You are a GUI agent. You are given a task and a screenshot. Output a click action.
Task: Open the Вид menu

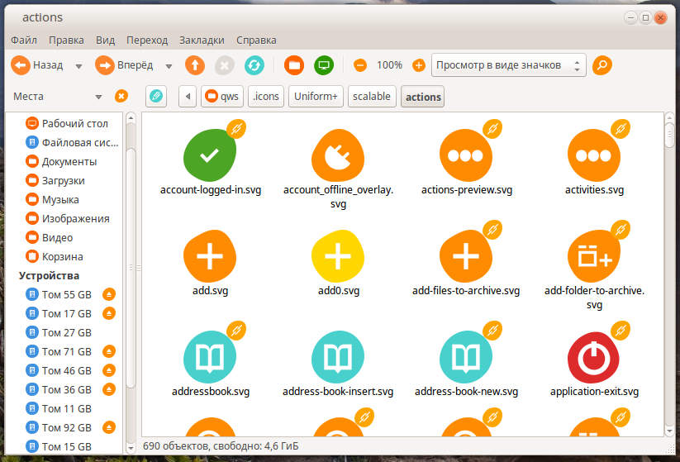(106, 40)
